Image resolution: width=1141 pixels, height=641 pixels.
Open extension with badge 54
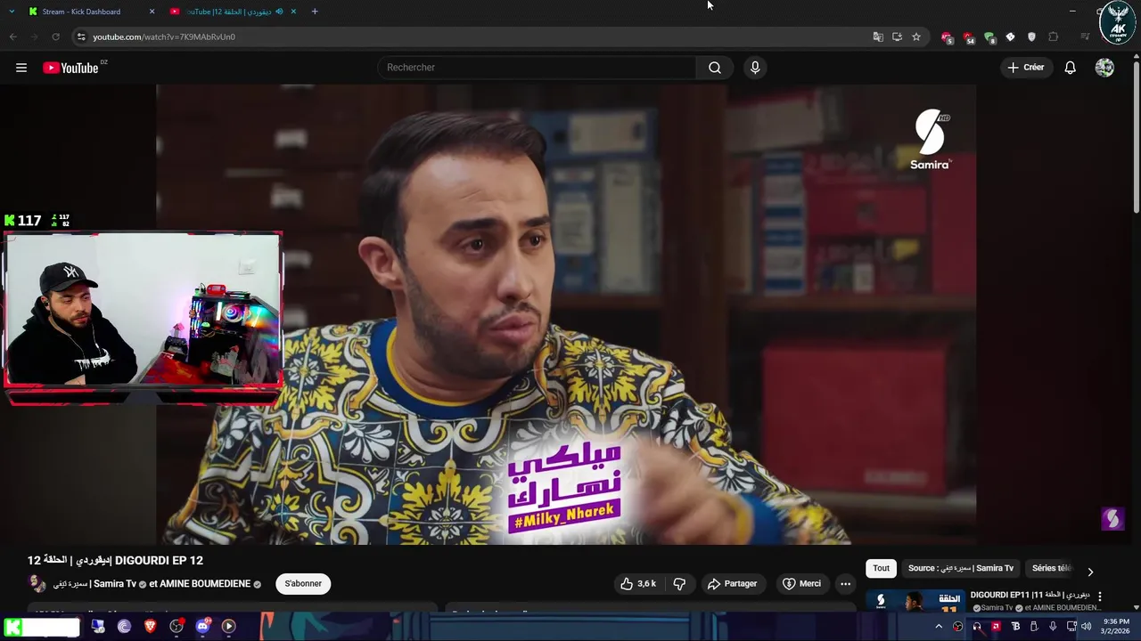(968, 37)
